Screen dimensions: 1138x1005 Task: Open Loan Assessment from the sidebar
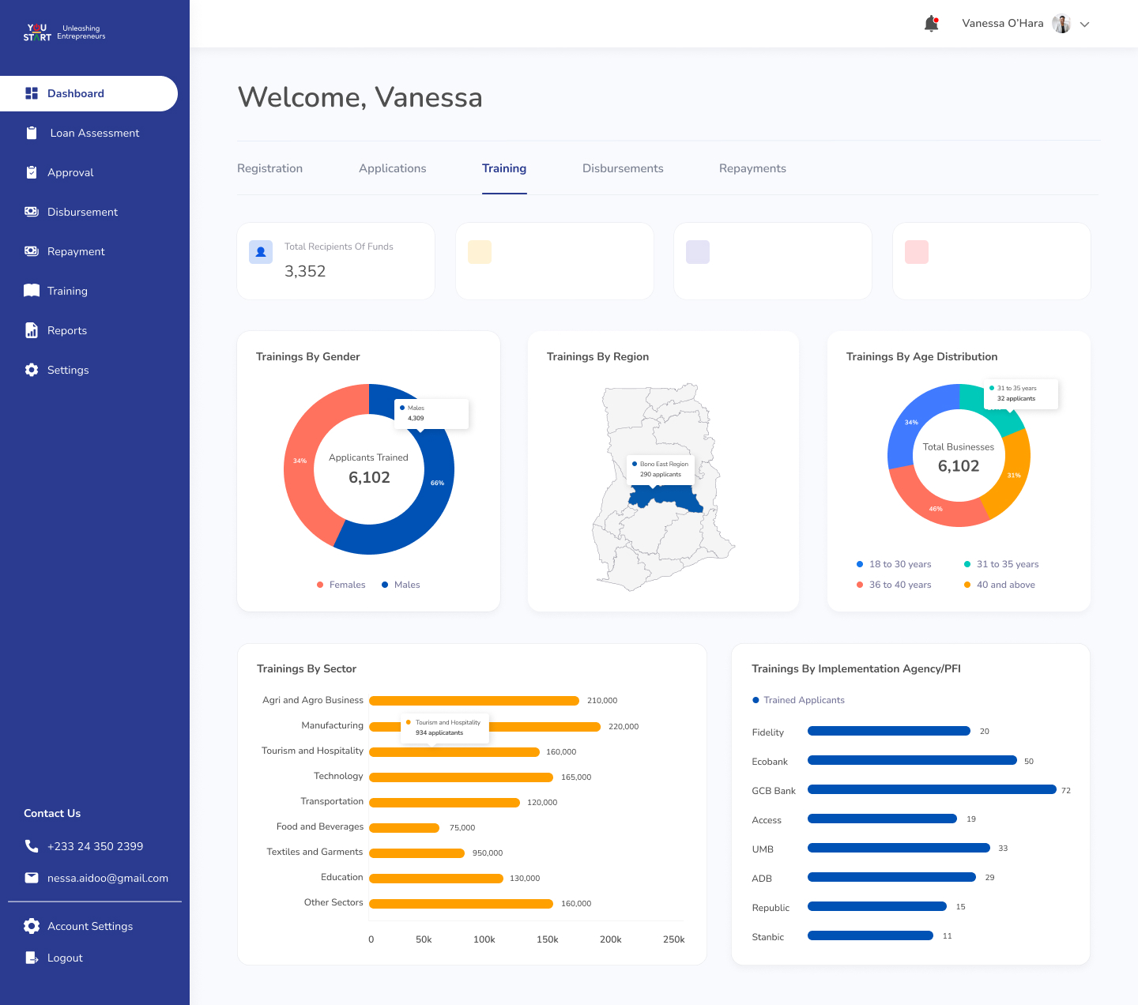pyautogui.click(x=94, y=133)
